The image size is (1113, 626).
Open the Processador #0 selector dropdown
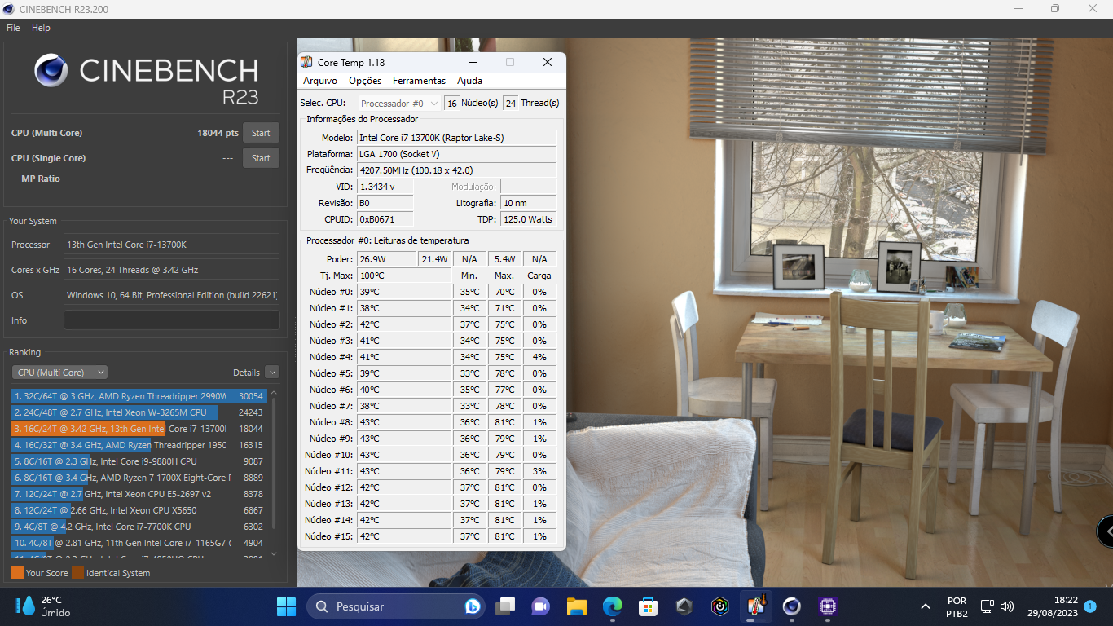click(x=399, y=104)
